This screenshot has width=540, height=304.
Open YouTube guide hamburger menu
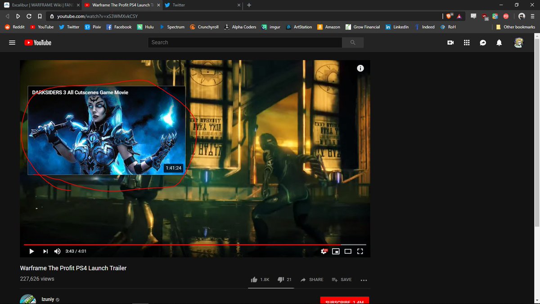click(x=12, y=42)
